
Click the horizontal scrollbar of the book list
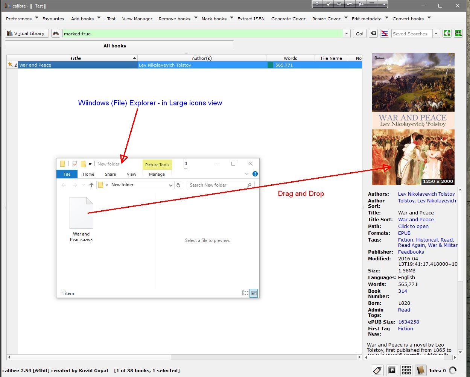(x=184, y=357)
